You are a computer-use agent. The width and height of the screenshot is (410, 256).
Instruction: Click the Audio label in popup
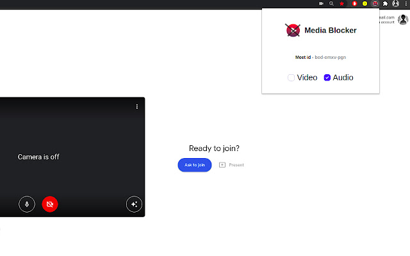[343, 77]
